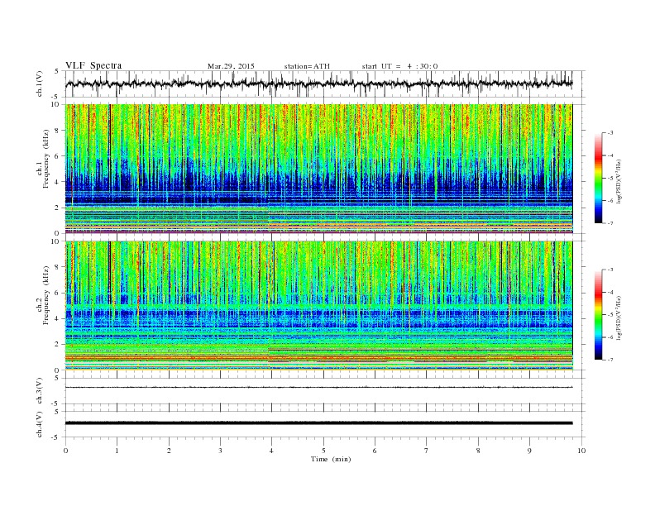The height and width of the screenshot is (506, 655).
Task: Click the thick ch.4 voltage trace band
Action: click(x=319, y=423)
